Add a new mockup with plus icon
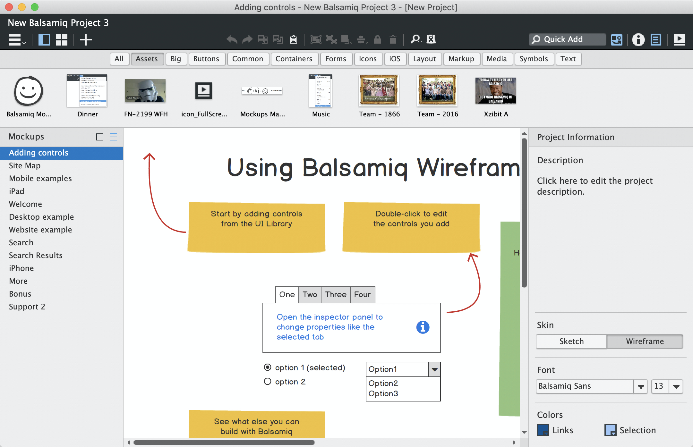This screenshot has width=693, height=447. point(86,39)
